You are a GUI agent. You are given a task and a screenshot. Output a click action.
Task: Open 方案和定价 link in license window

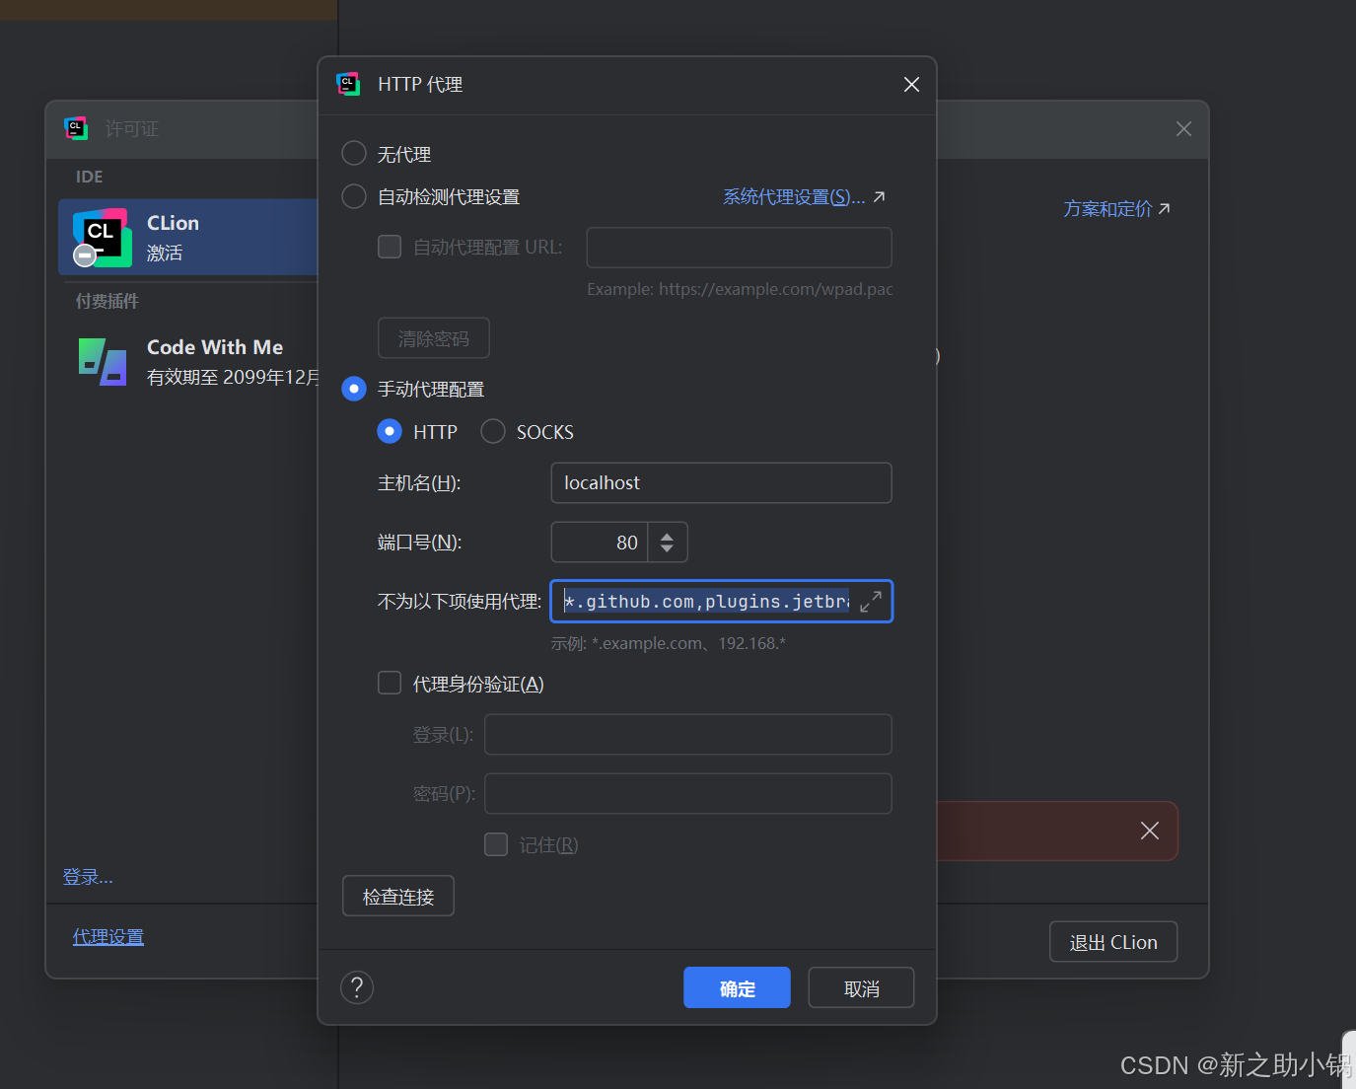[1107, 209]
